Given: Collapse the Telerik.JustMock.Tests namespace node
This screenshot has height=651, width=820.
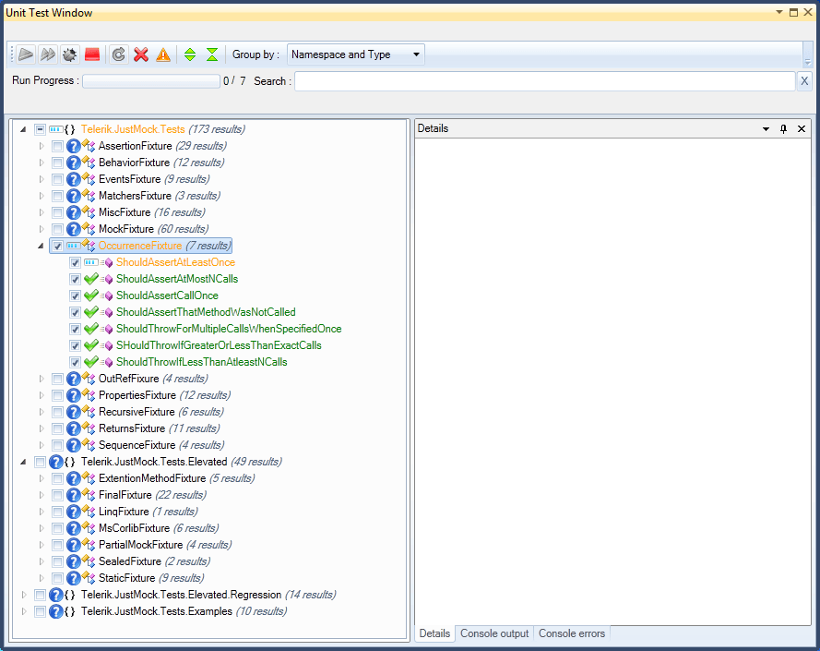Looking at the screenshot, I should coord(23,129).
